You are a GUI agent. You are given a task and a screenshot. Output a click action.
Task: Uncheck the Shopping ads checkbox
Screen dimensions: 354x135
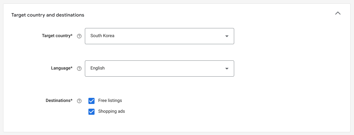[91, 112]
